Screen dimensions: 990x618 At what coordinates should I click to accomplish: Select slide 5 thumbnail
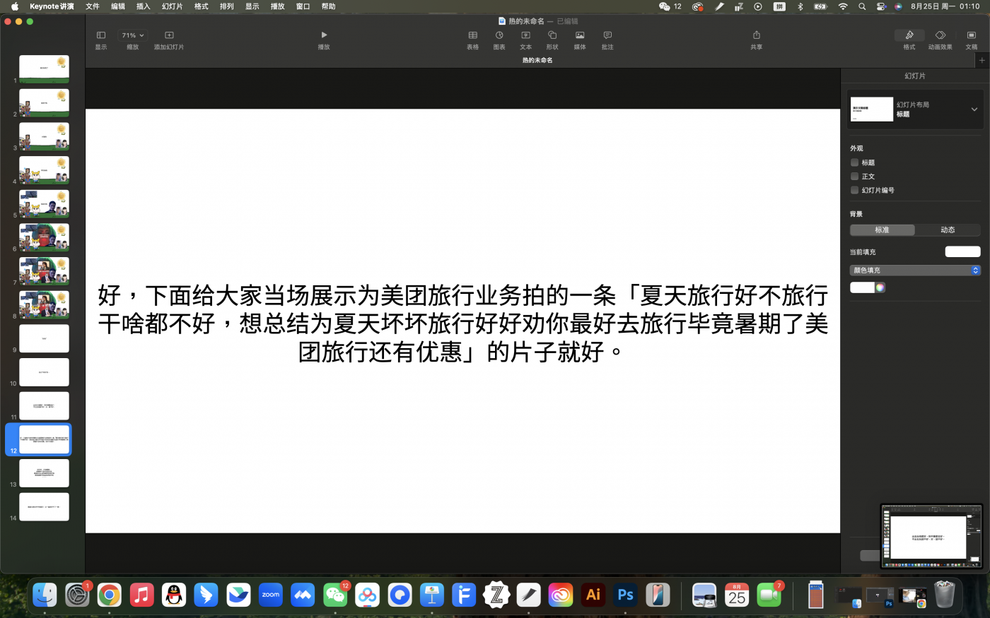pos(44,204)
